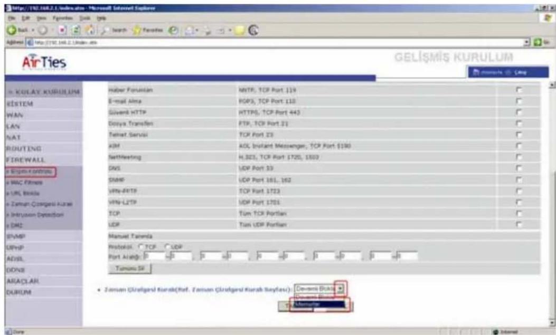
Task: Click the Home icon in toolbar
Action: click(91, 31)
